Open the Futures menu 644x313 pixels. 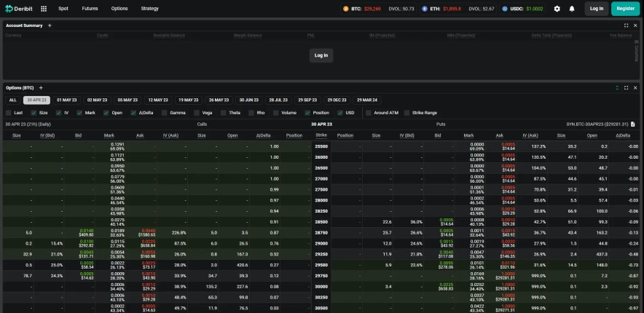[x=90, y=9]
